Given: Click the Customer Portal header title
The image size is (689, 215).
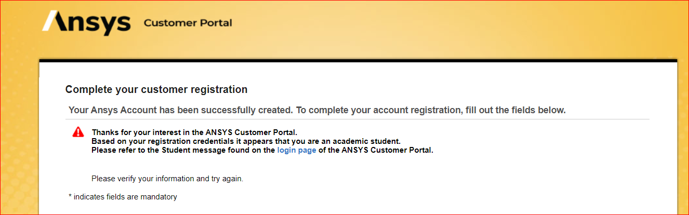Looking at the screenshot, I should tap(188, 23).
